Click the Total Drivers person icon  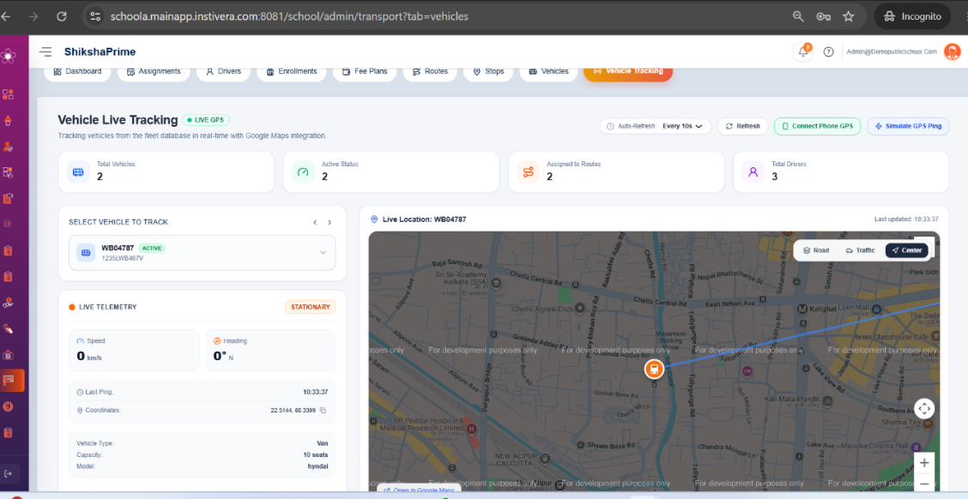point(753,172)
